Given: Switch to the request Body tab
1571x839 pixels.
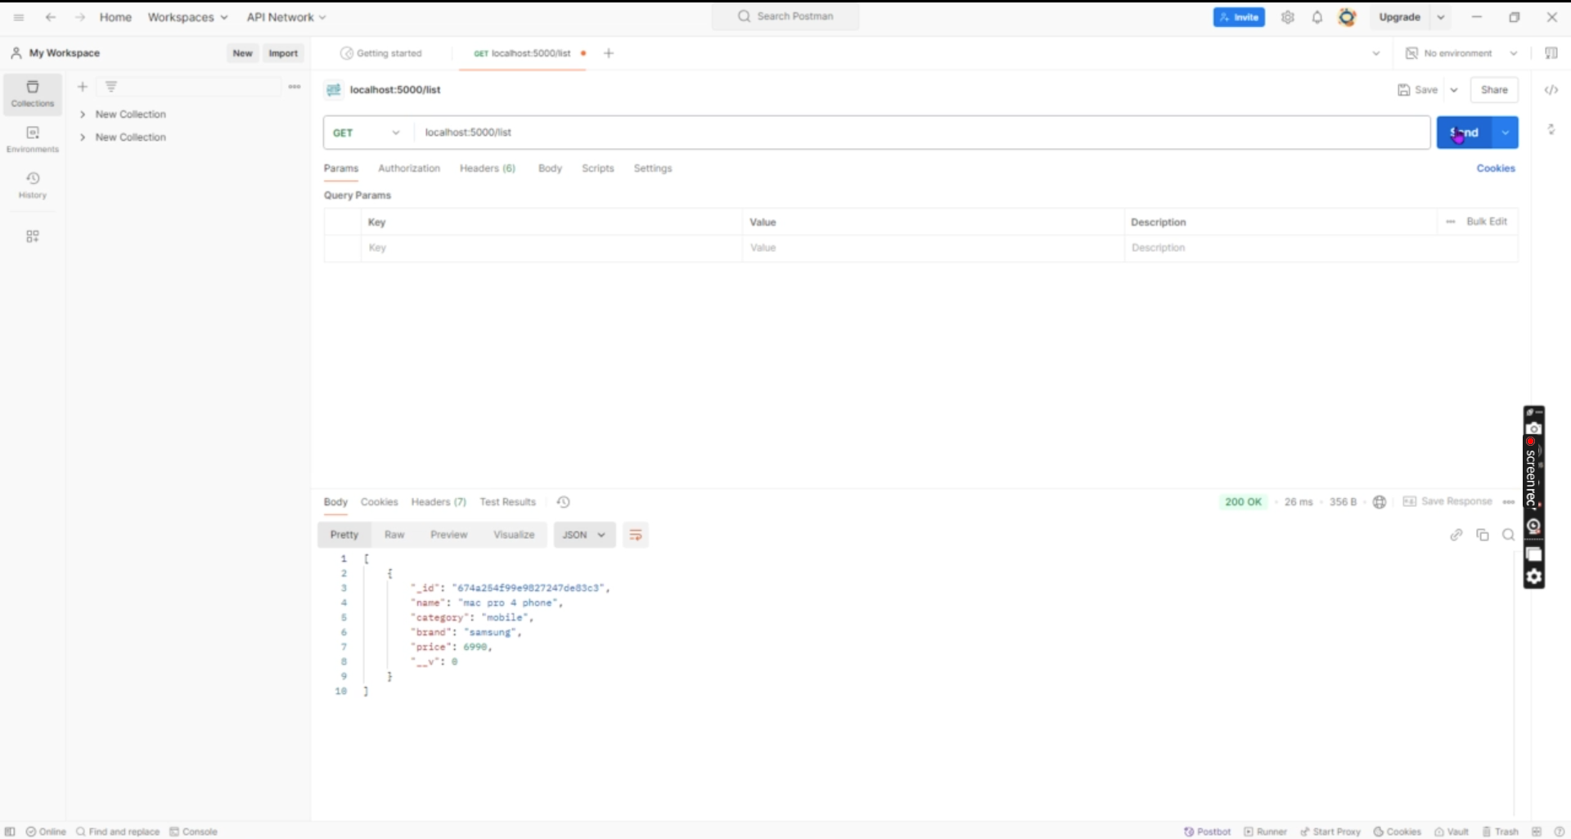Looking at the screenshot, I should (550, 168).
